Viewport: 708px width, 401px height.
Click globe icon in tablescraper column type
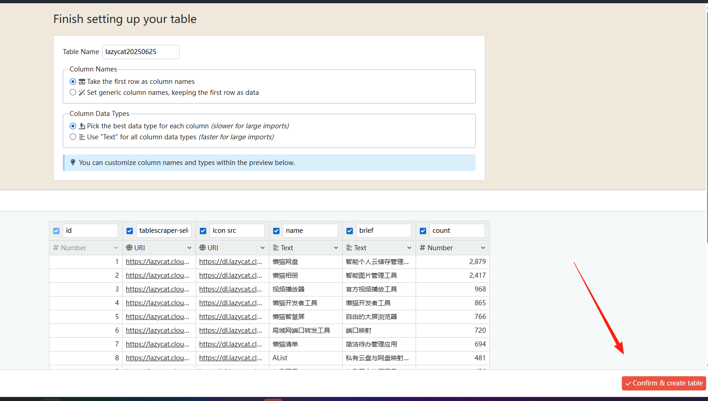point(129,247)
